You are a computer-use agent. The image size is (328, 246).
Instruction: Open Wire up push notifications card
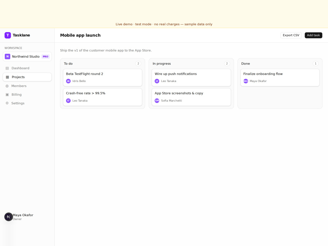(191, 78)
